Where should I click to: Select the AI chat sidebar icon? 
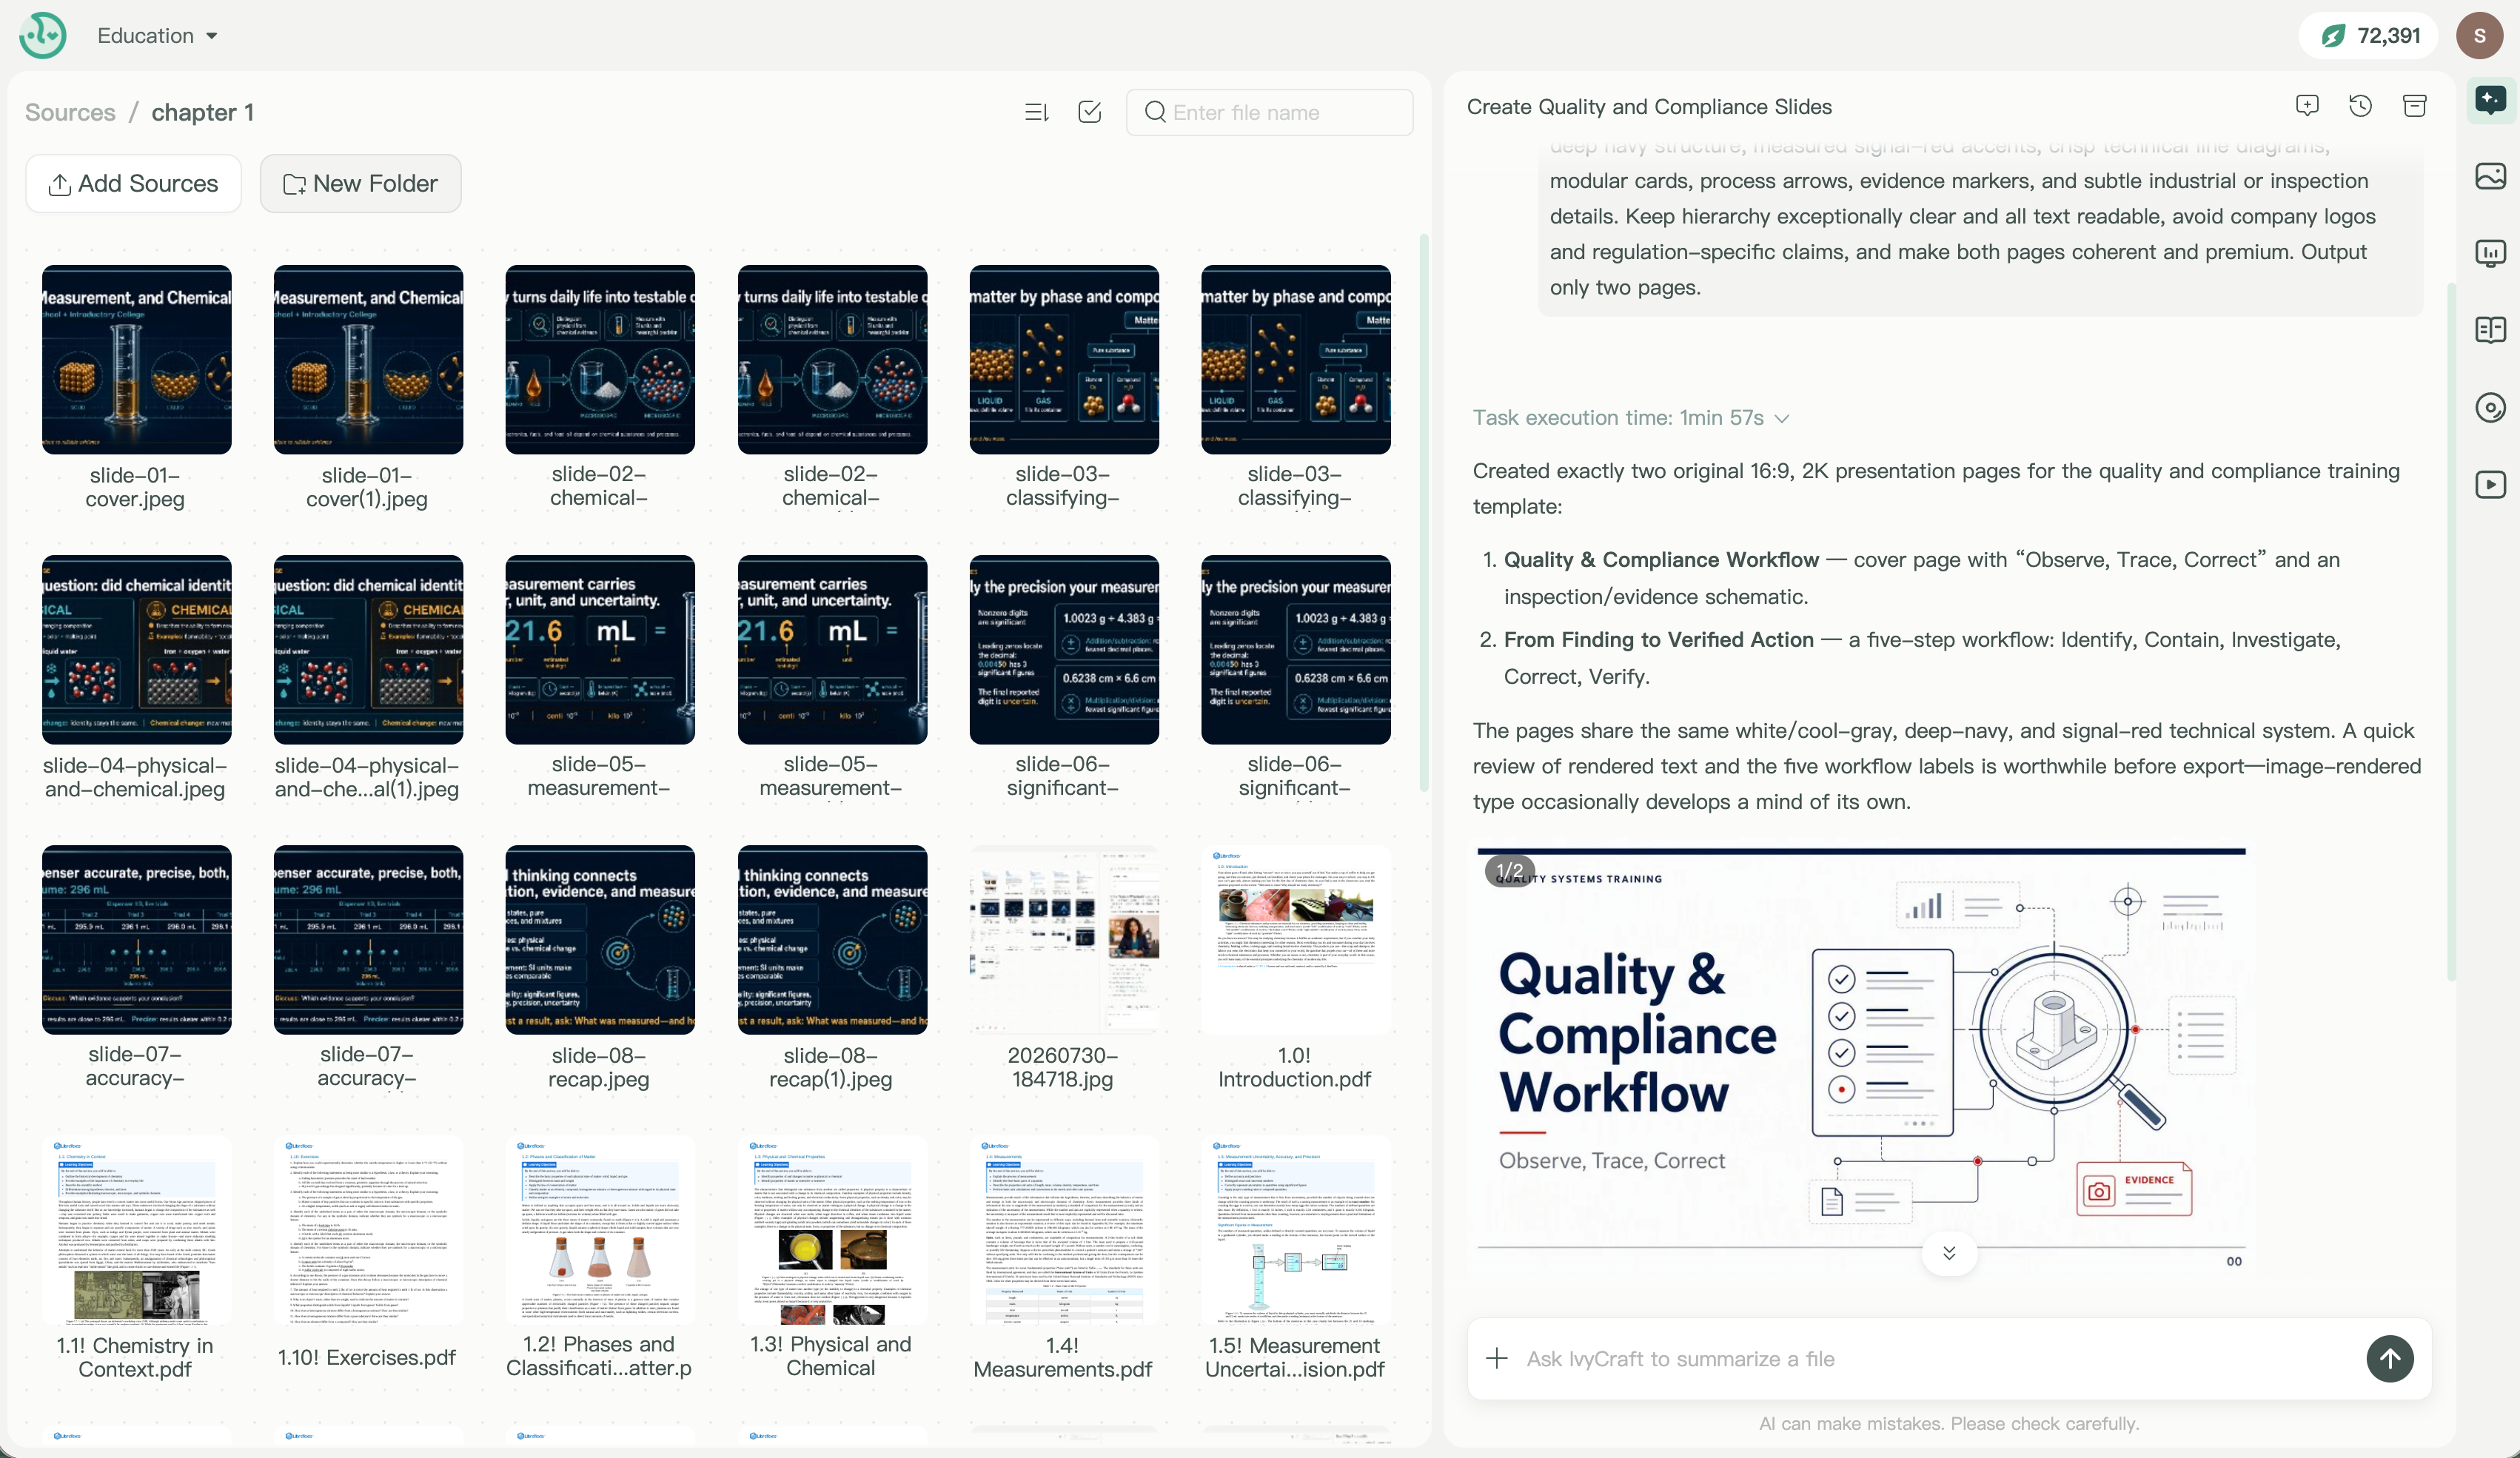click(2490, 99)
